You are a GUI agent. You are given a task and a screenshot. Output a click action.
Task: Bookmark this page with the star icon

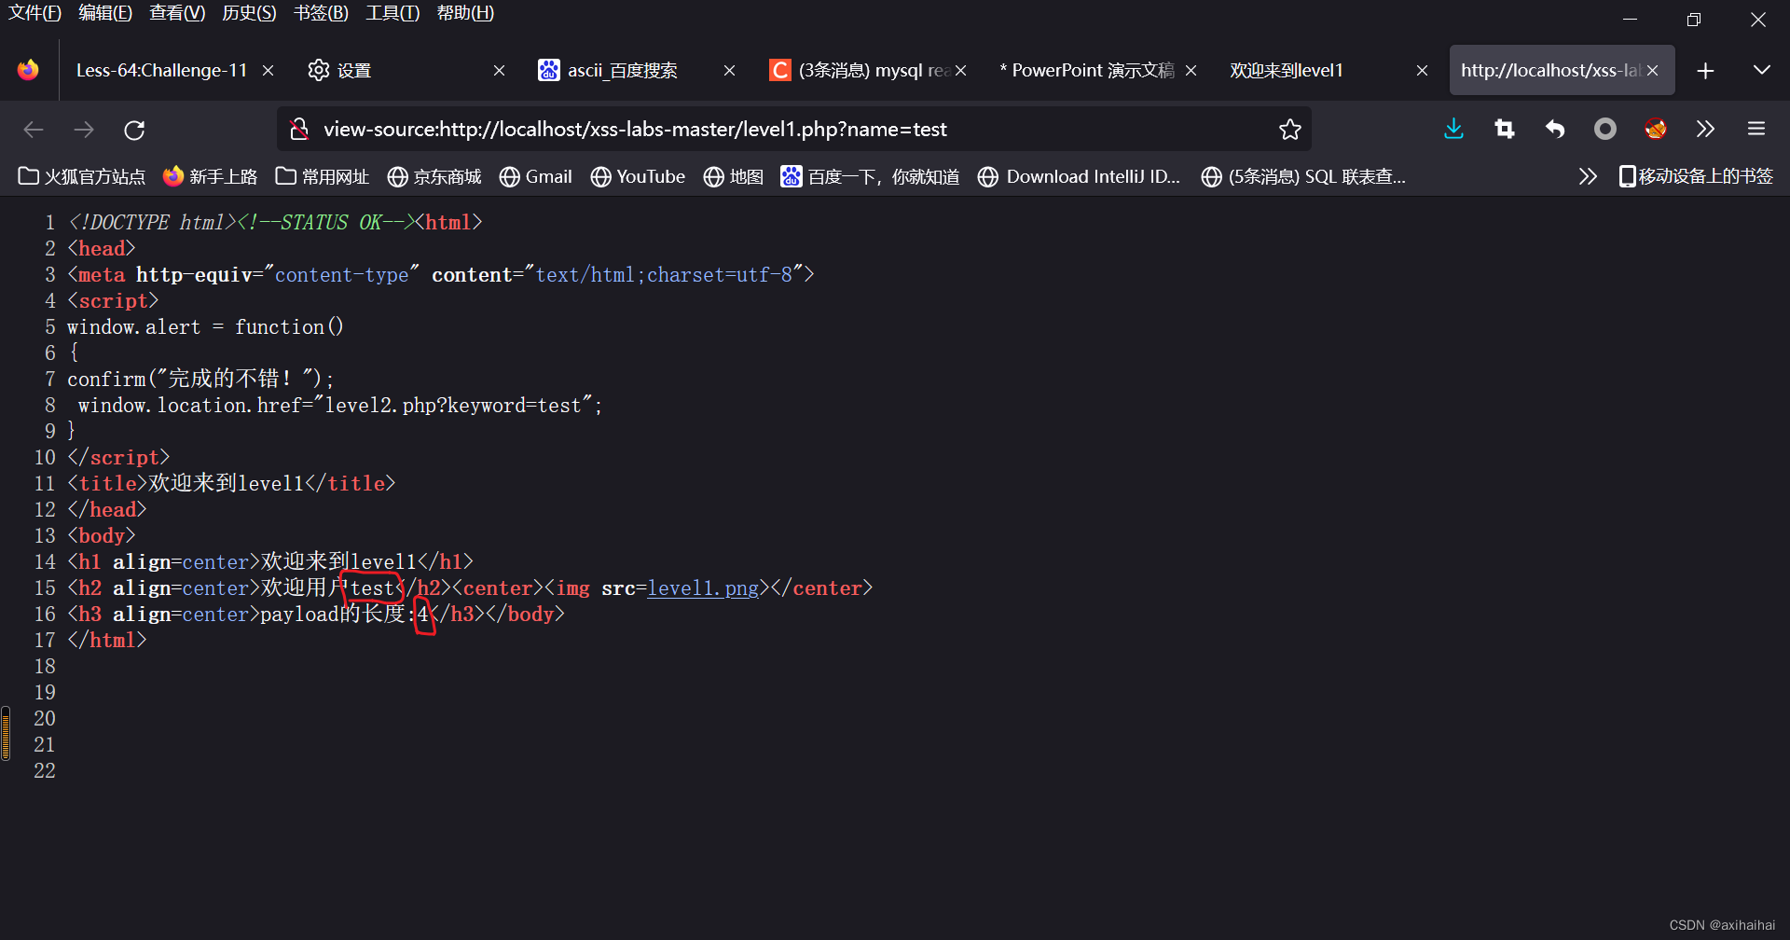(1289, 130)
